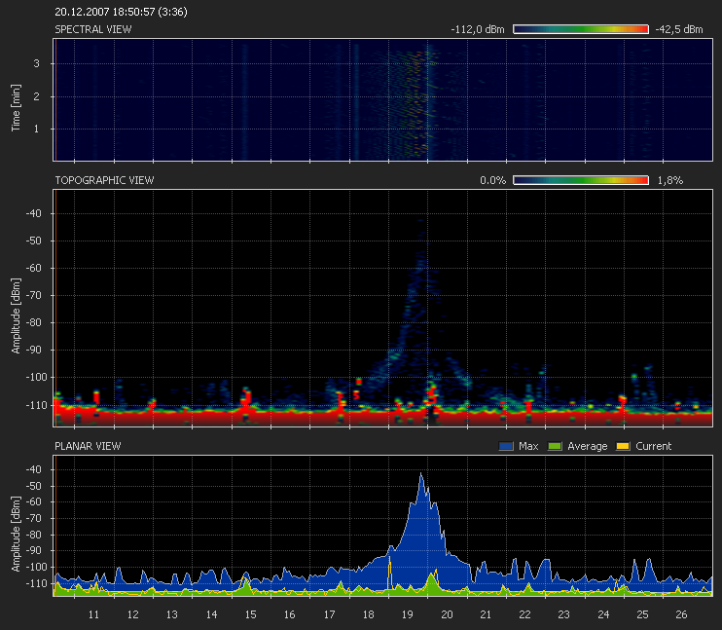Click the yellow Current legend swatch
722x630 pixels.
click(x=623, y=446)
